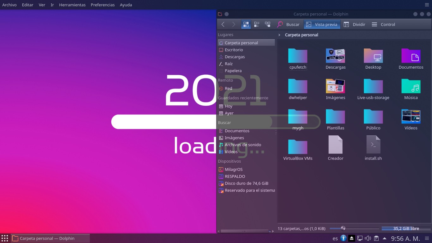Go back using the toolbar arrow
432x243 pixels.
pos(223,24)
